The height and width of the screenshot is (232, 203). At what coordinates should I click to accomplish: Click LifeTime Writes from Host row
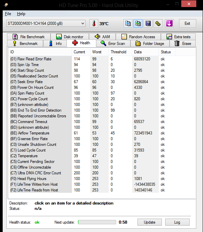pyautogui.click(x=92, y=184)
